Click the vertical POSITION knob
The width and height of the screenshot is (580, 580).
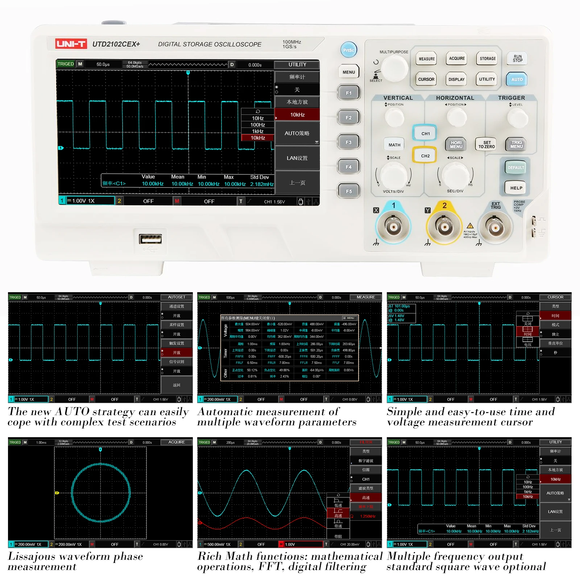point(394,117)
